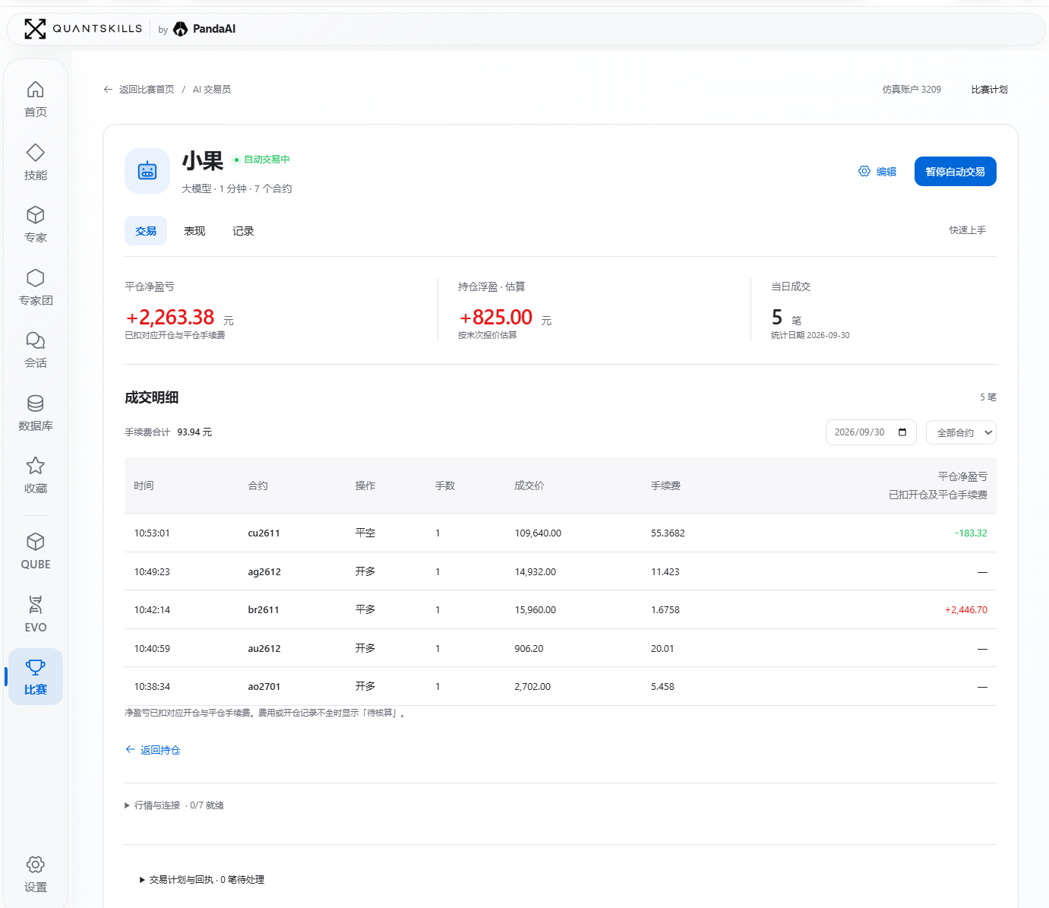Open the EVO DNA icon
The height and width of the screenshot is (908, 1049).
[x=36, y=605]
